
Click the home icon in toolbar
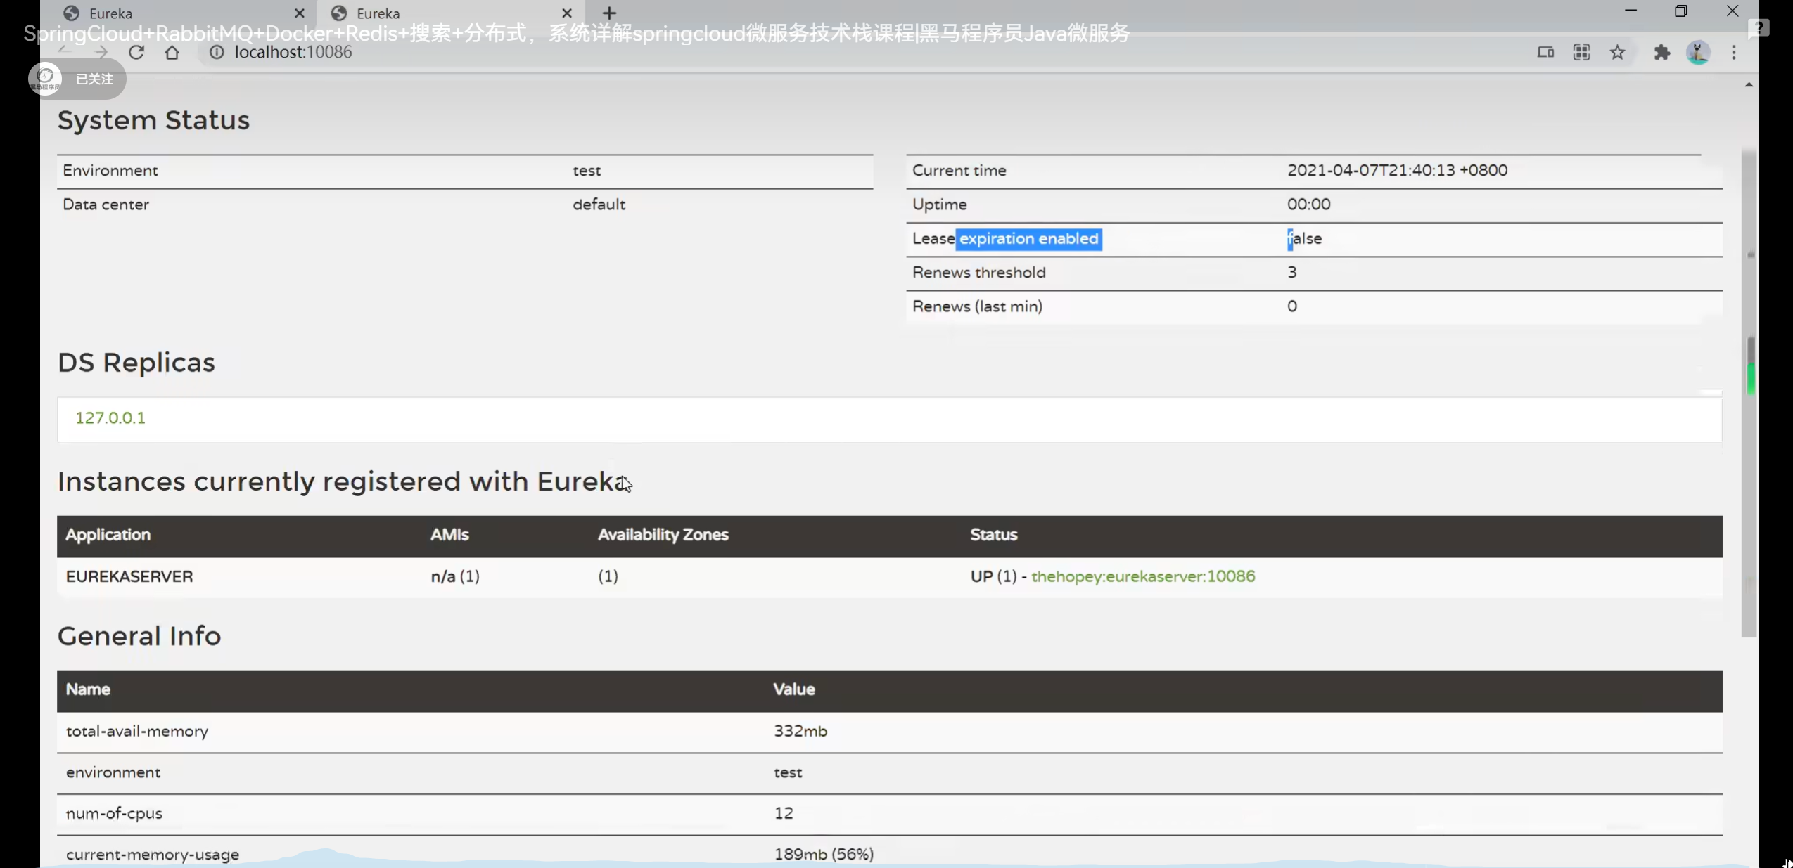[172, 53]
